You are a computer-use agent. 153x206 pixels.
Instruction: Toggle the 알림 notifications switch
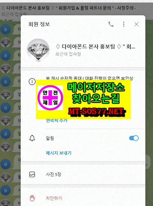coord(134,138)
